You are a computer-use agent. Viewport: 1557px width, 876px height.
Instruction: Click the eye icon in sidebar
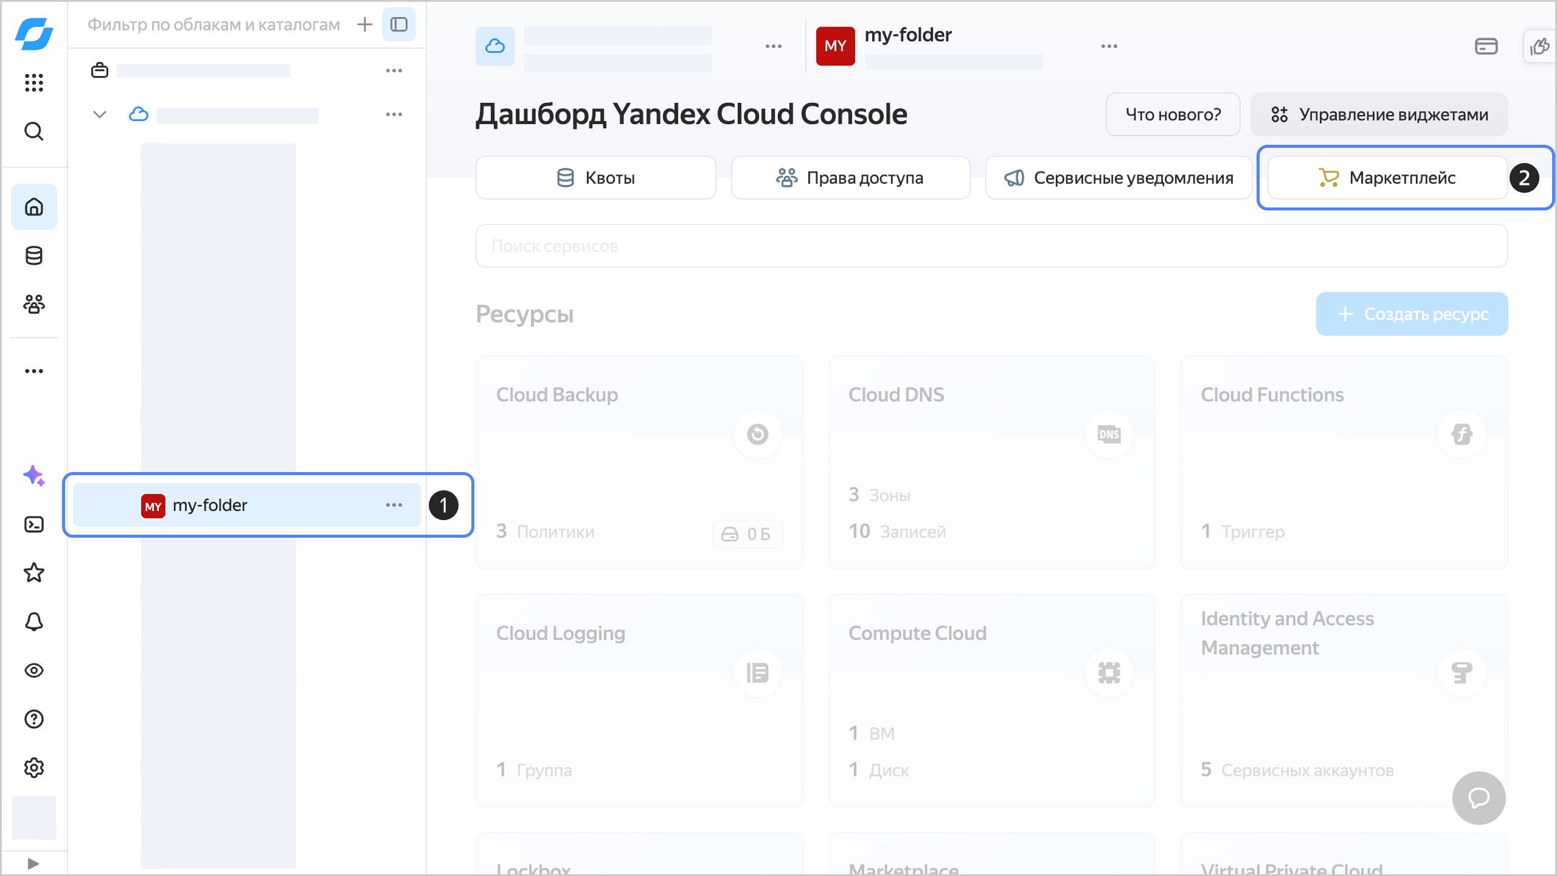point(34,670)
